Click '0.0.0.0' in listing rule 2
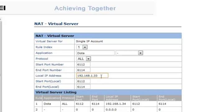199x112 pixels. [111, 110]
